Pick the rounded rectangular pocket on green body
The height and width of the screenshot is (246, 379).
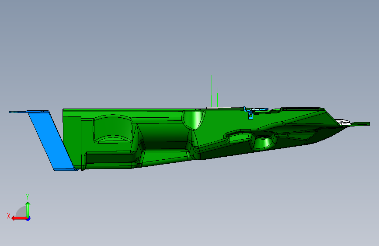(x=113, y=129)
